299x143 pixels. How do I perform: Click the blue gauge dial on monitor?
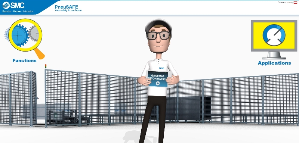tap(274, 35)
